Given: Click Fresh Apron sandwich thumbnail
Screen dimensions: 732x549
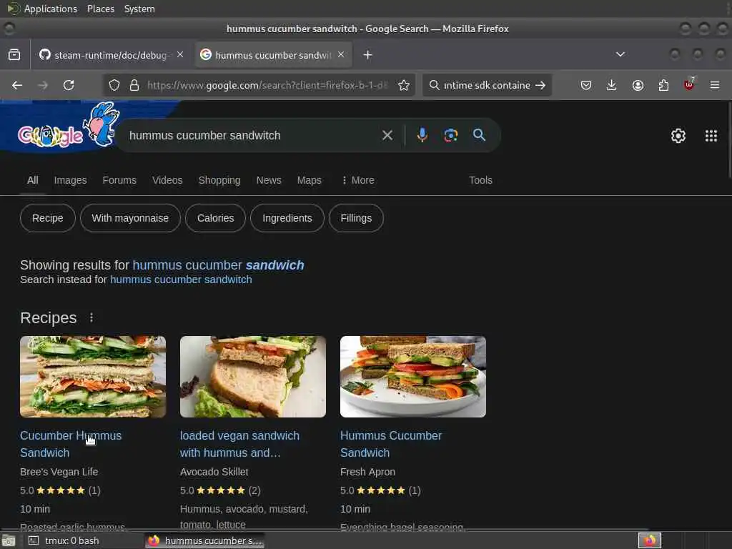Looking at the screenshot, I should point(413,377).
